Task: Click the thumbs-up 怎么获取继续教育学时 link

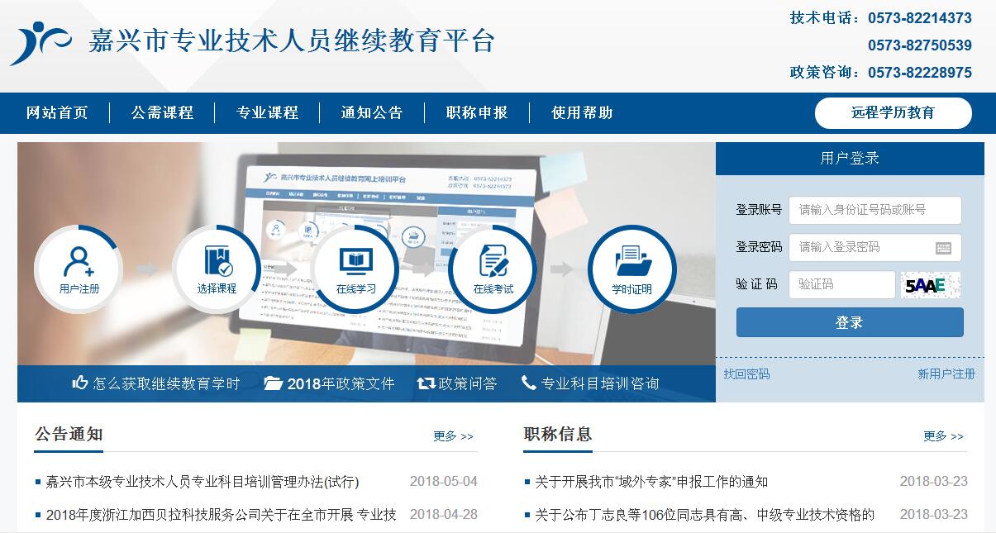Action: tap(156, 383)
